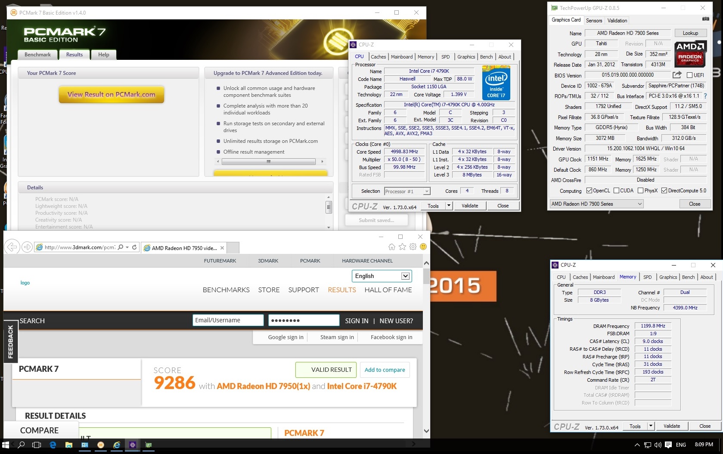Click the favorites star icon in browser
723x454 pixels.
click(x=402, y=247)
